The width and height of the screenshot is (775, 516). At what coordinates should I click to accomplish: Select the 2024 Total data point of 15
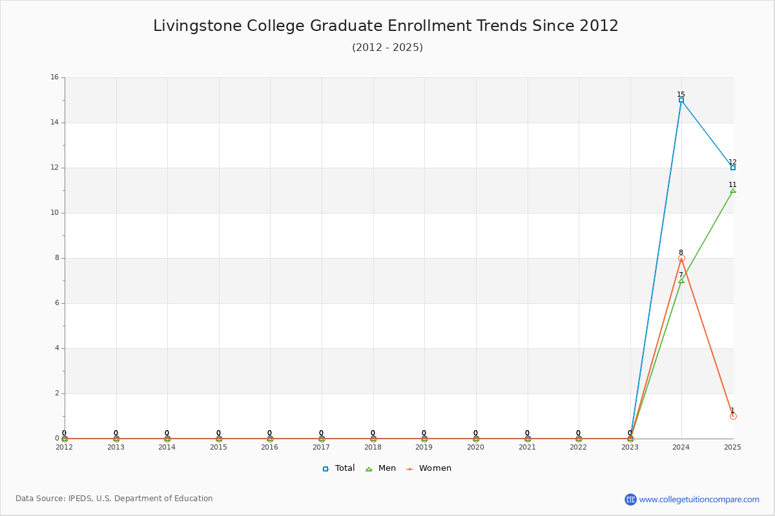point(681,100)
